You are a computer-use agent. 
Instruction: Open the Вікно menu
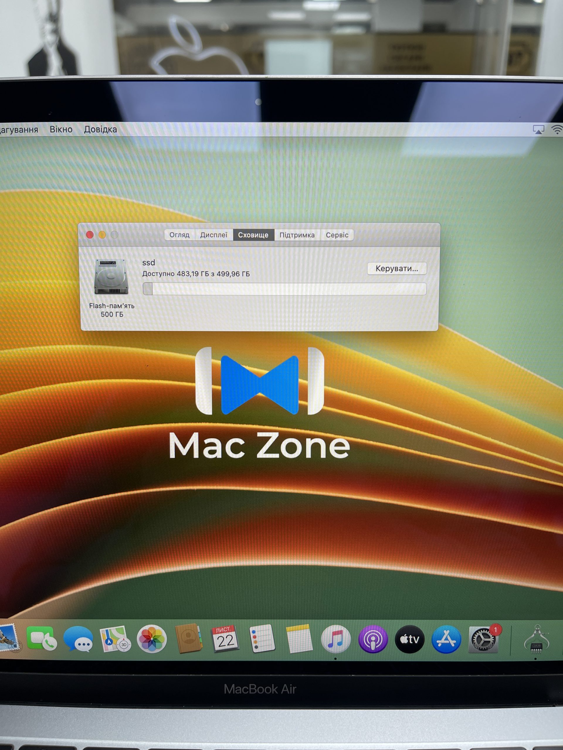[61, 129]
